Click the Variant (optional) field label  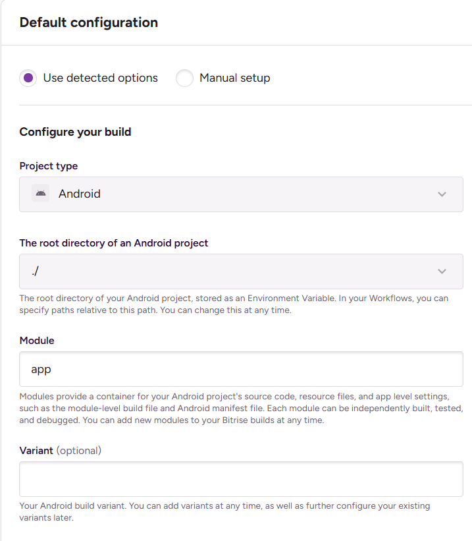61,451
